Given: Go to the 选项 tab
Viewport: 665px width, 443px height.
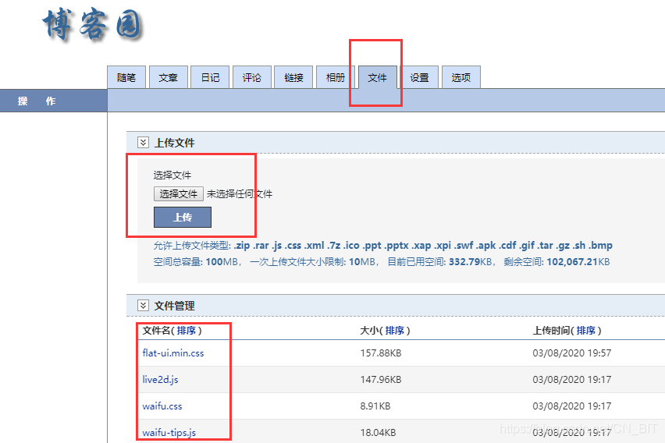Looking at the screenshot, I should 461,77.
